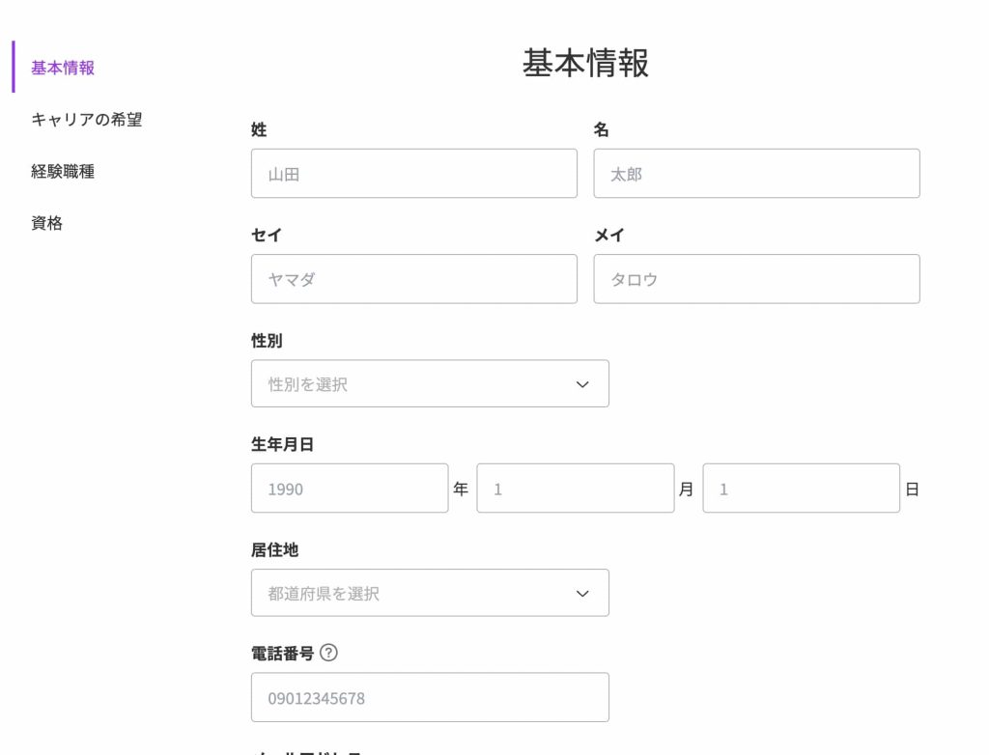This screenshot has height=755, width=989.
Task: Click the 名 field showing 太郎
Action: [x=756, y=174]
